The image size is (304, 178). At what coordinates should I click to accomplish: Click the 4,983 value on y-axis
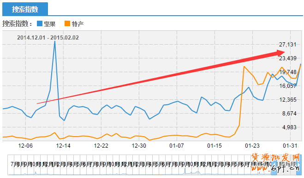tap(289, 127)
